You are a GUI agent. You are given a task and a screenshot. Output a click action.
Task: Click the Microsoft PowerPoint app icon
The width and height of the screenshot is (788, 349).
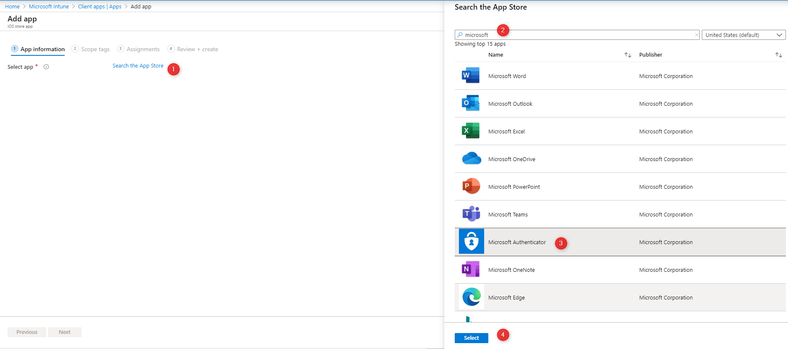(x=471, y=186)
